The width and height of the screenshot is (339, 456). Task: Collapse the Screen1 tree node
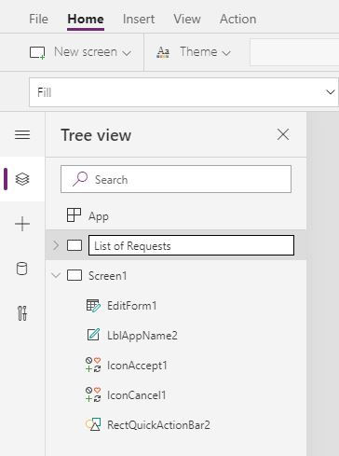pyautogui.click(x=56, y=275)
